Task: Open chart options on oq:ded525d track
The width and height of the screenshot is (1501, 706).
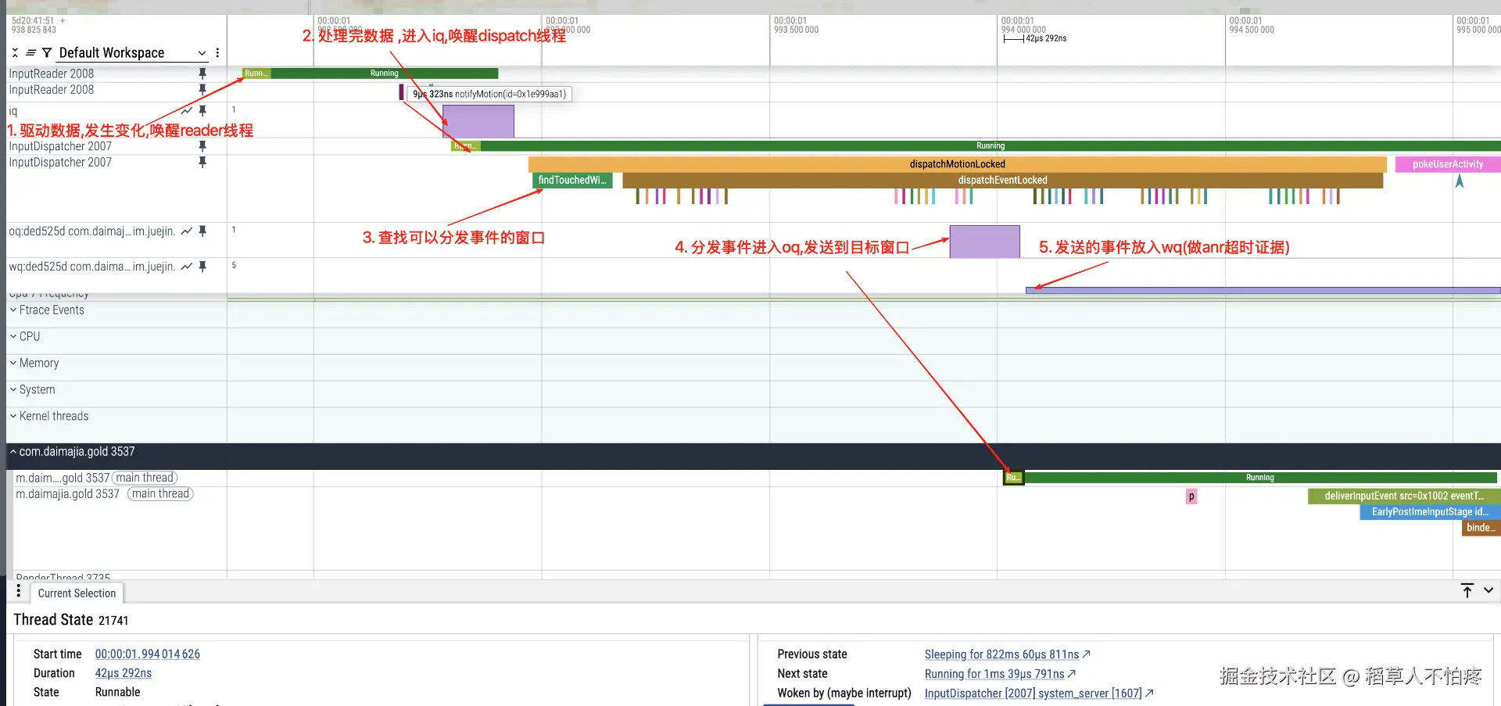Action: tap(186, 231)
